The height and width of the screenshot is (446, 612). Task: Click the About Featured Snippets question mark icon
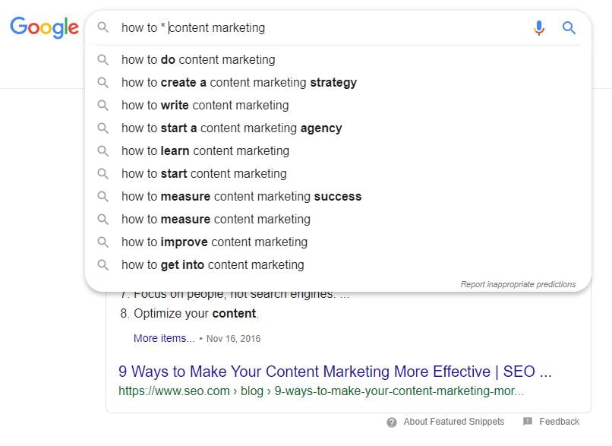pos(392,422)
